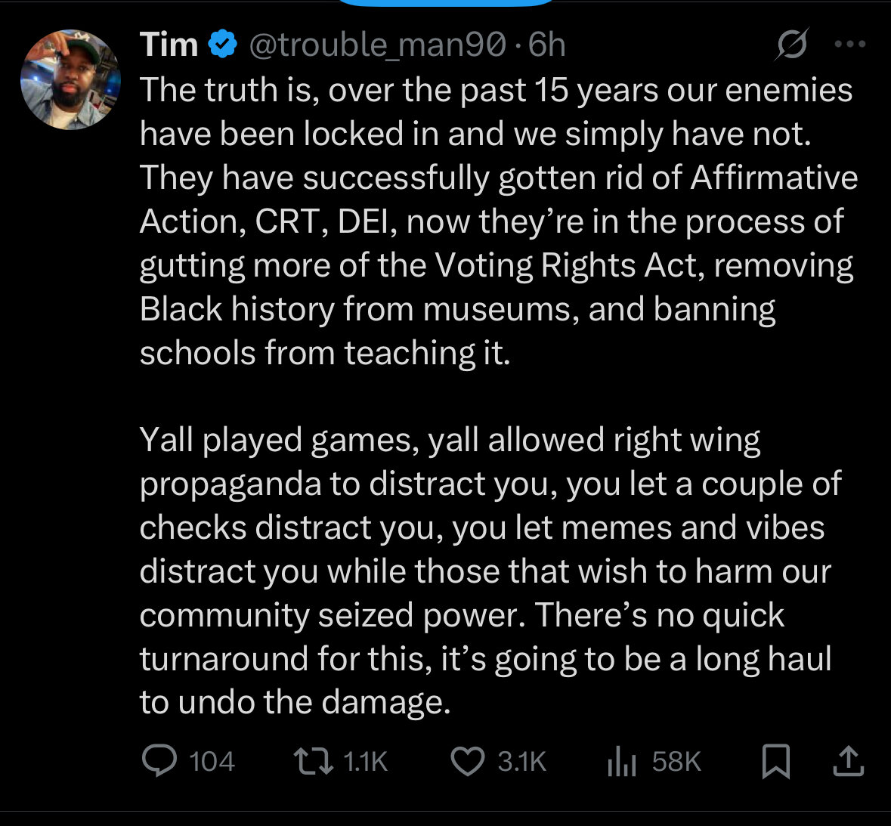Screen dimensions: 891x826
Task: Click the blue verified badge
Action: tap(223, 45)
